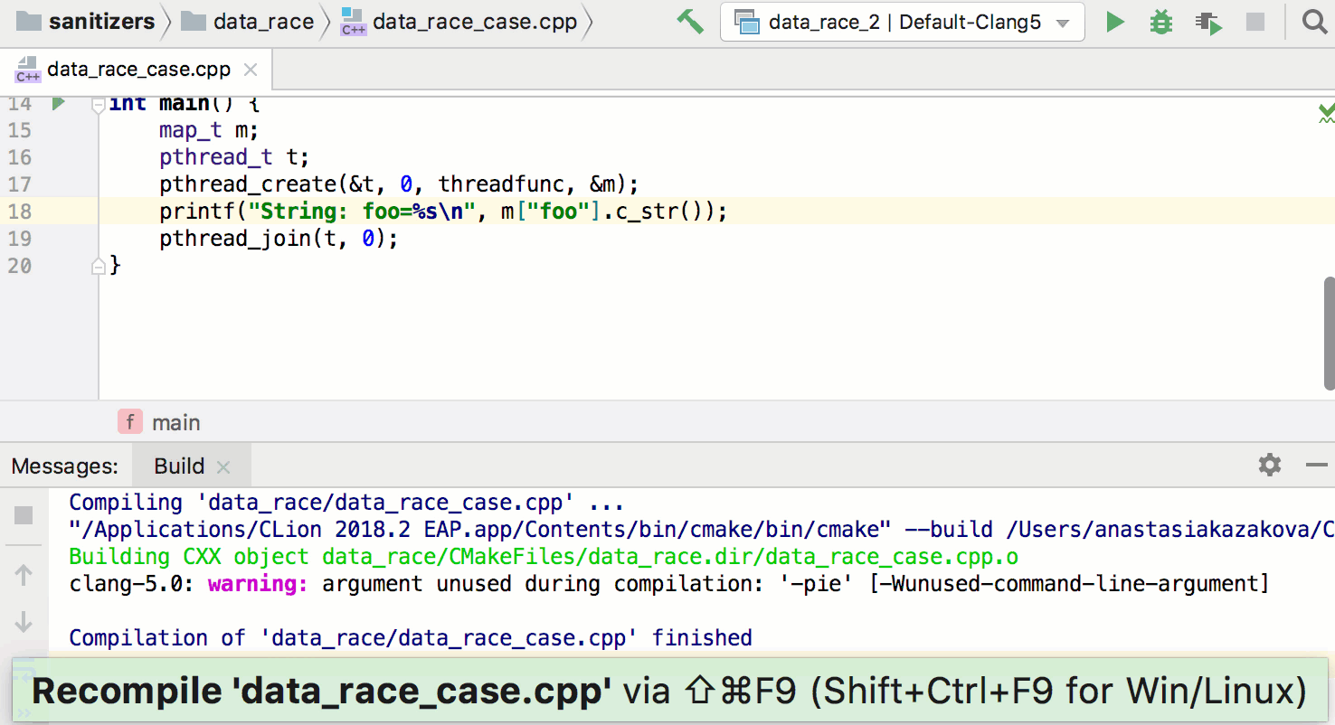Run data_race_2 with the green play button

click(x=1115, y=22)
